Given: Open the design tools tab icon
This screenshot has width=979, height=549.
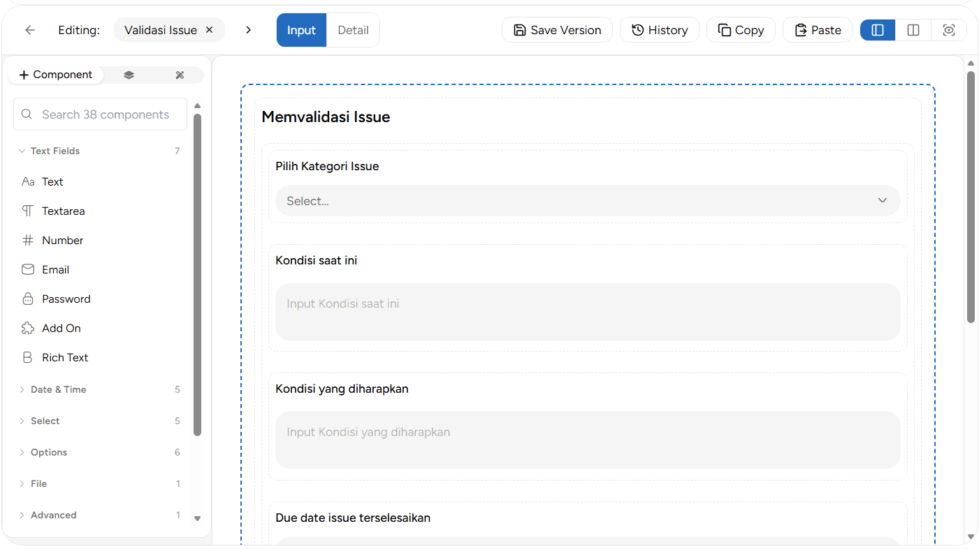Looking at the screenshot, I should 180,75.
